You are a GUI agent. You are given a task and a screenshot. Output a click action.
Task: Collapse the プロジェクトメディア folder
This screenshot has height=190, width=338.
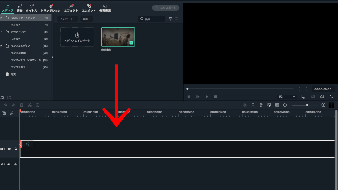[x=1, y=18]
